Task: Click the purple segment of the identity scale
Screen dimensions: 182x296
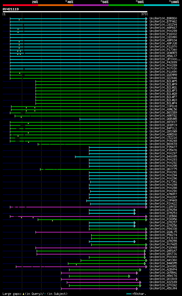Action: click(x=91, y=5)
